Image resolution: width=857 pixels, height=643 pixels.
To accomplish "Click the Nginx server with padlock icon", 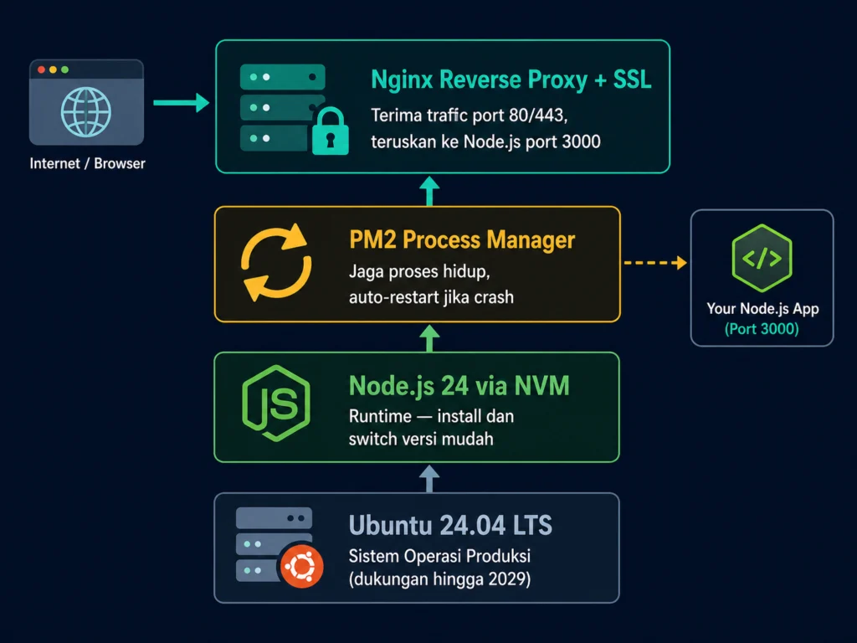I will pyautogui.click(x=294, y=110).
